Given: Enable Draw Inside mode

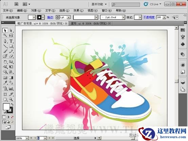Looking at the screenshot, I should point(12,122).
